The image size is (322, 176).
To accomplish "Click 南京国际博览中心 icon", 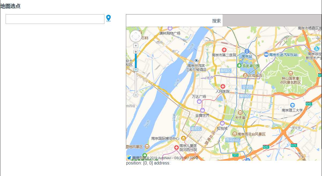I will [184, 138].
